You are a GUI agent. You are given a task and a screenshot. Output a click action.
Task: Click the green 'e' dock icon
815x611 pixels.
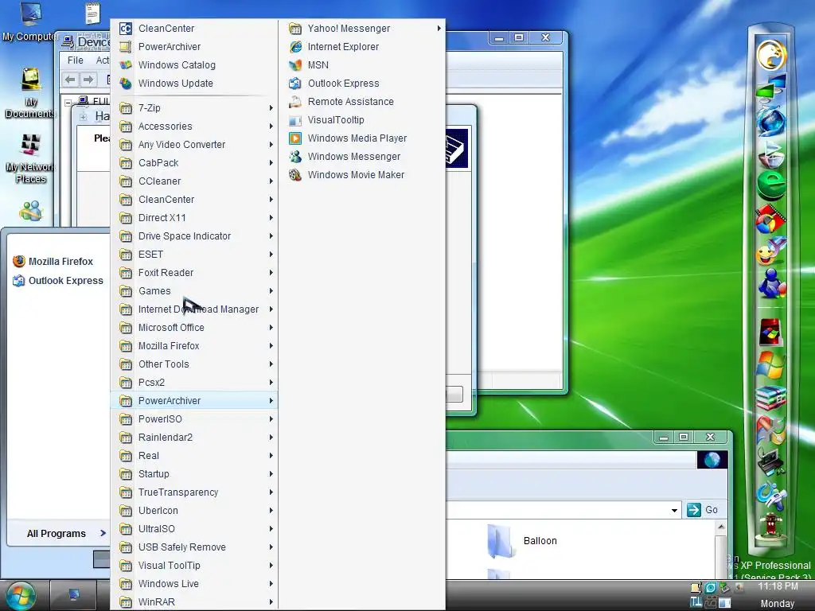coord(770,185)
